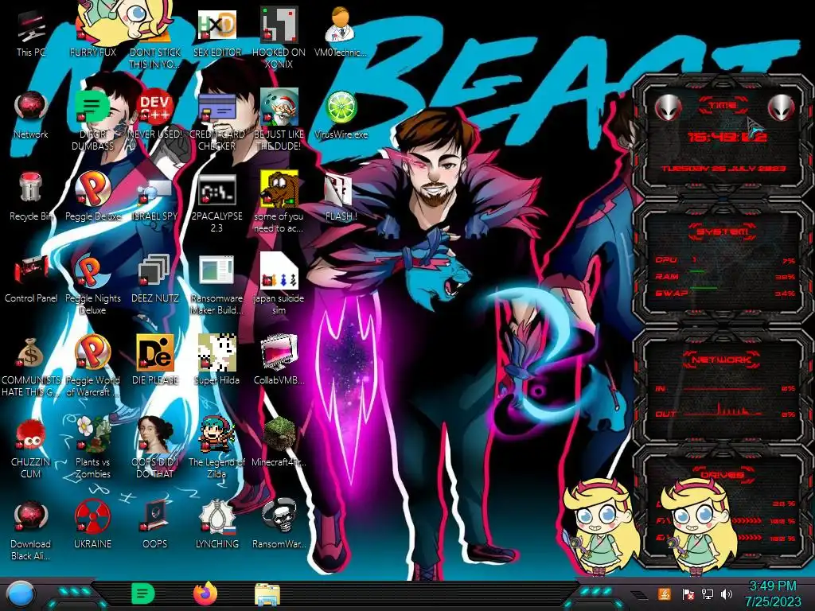Click the gadget date text TUESDAY 25 JULY 2023
The width and height of the screenshot is (815, 611).
(x=723, y=169)
